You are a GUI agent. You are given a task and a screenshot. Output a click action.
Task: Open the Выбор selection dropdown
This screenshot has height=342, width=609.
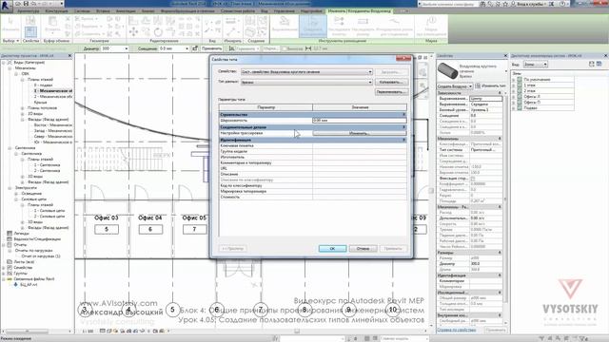click(x=10, y=40)
